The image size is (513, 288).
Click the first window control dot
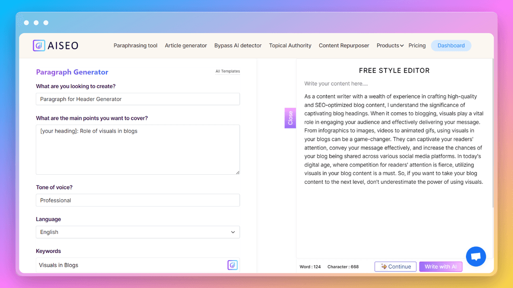click(27, 23)
